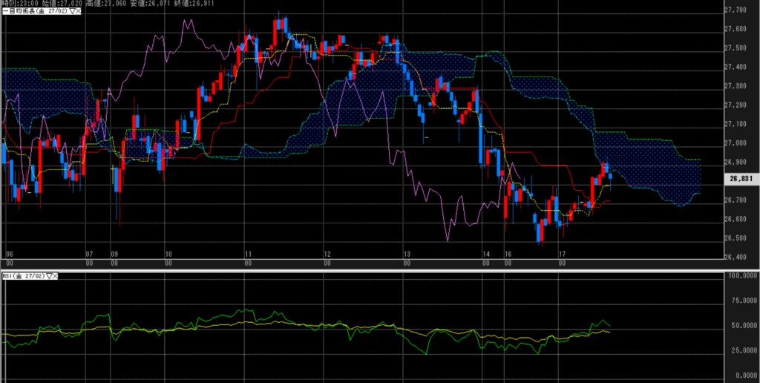Select date marker 17 on time axis
Screen dimensions: 760x383
coord(563,253)
